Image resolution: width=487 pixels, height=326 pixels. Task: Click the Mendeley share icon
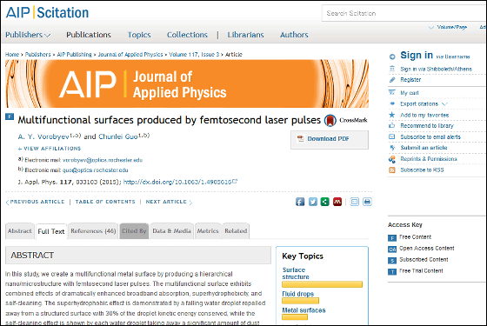(x=337, y=202)
